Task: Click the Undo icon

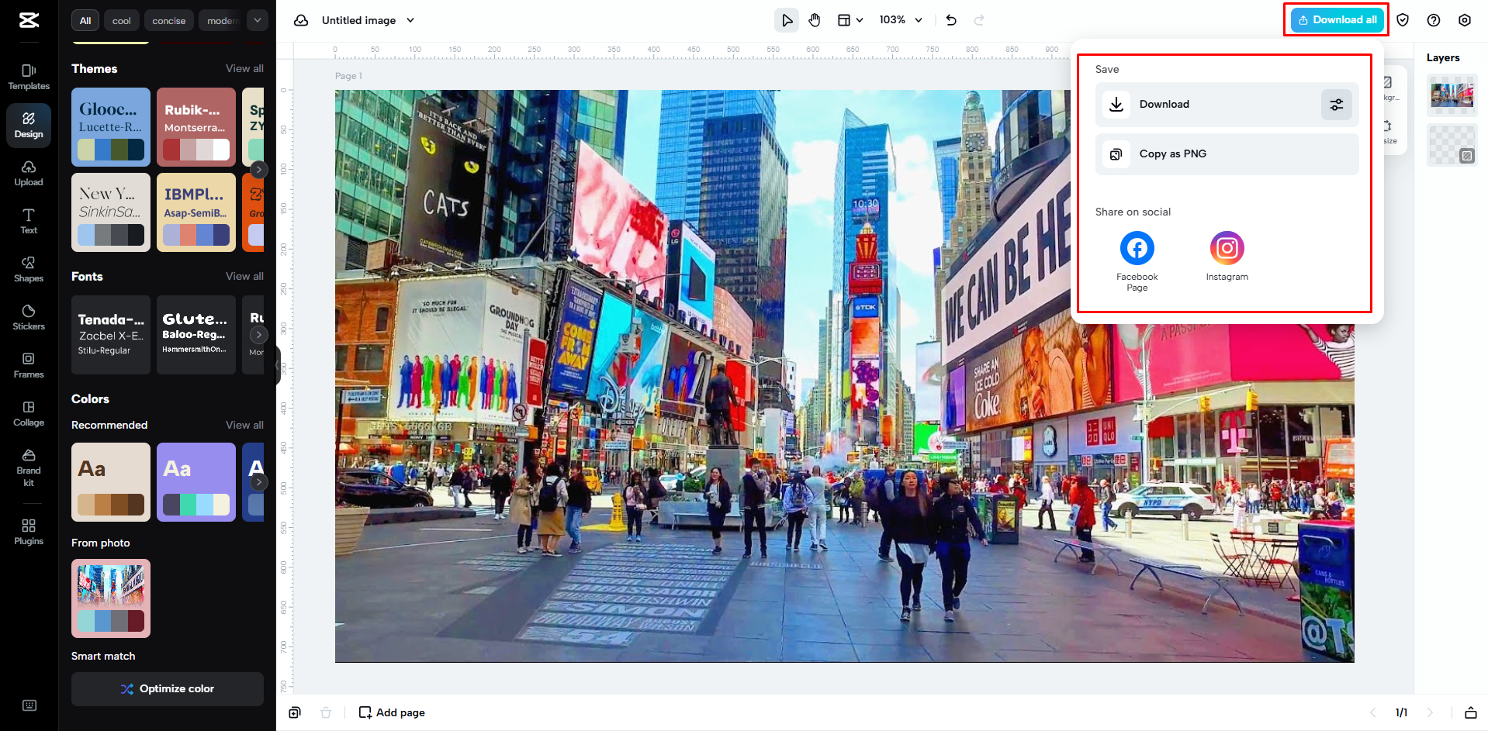Action: (x=951, y=19)
